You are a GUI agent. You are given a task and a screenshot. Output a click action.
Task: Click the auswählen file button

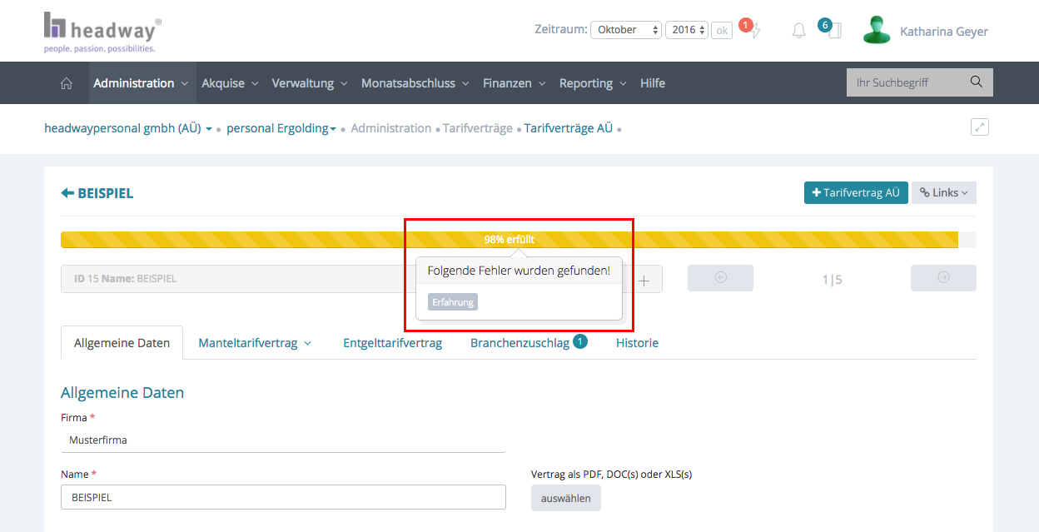point(565,498)
